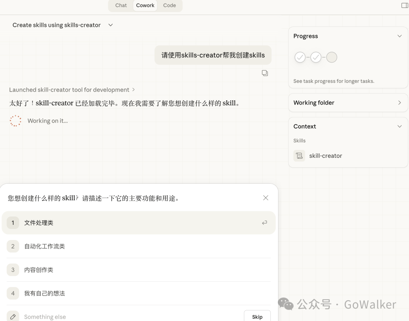
Task: Click the pencil icon beside Something else
Action: [x=13, y=316]
